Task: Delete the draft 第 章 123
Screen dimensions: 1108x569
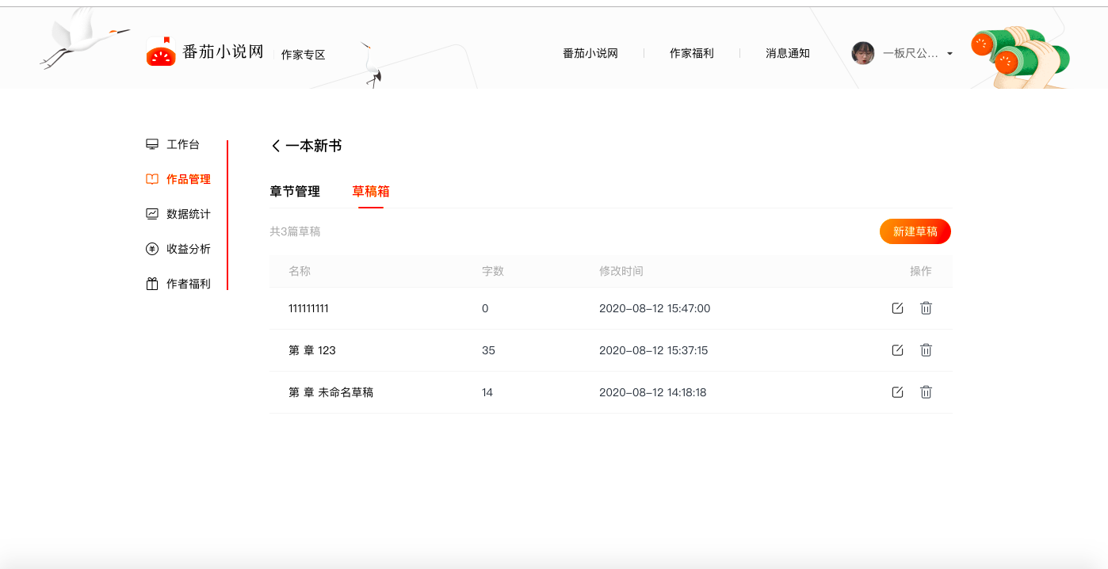Action: click(926, 350)
